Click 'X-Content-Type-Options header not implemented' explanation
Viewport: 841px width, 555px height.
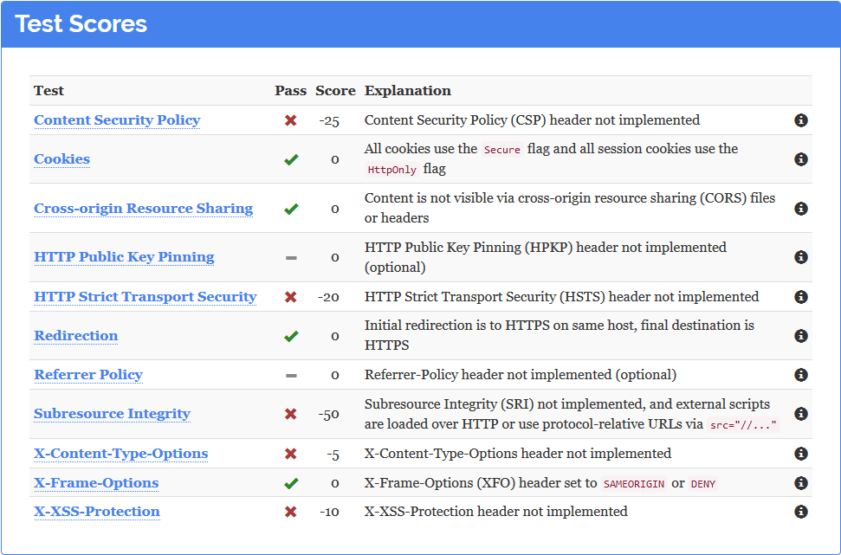pos(518,454)
